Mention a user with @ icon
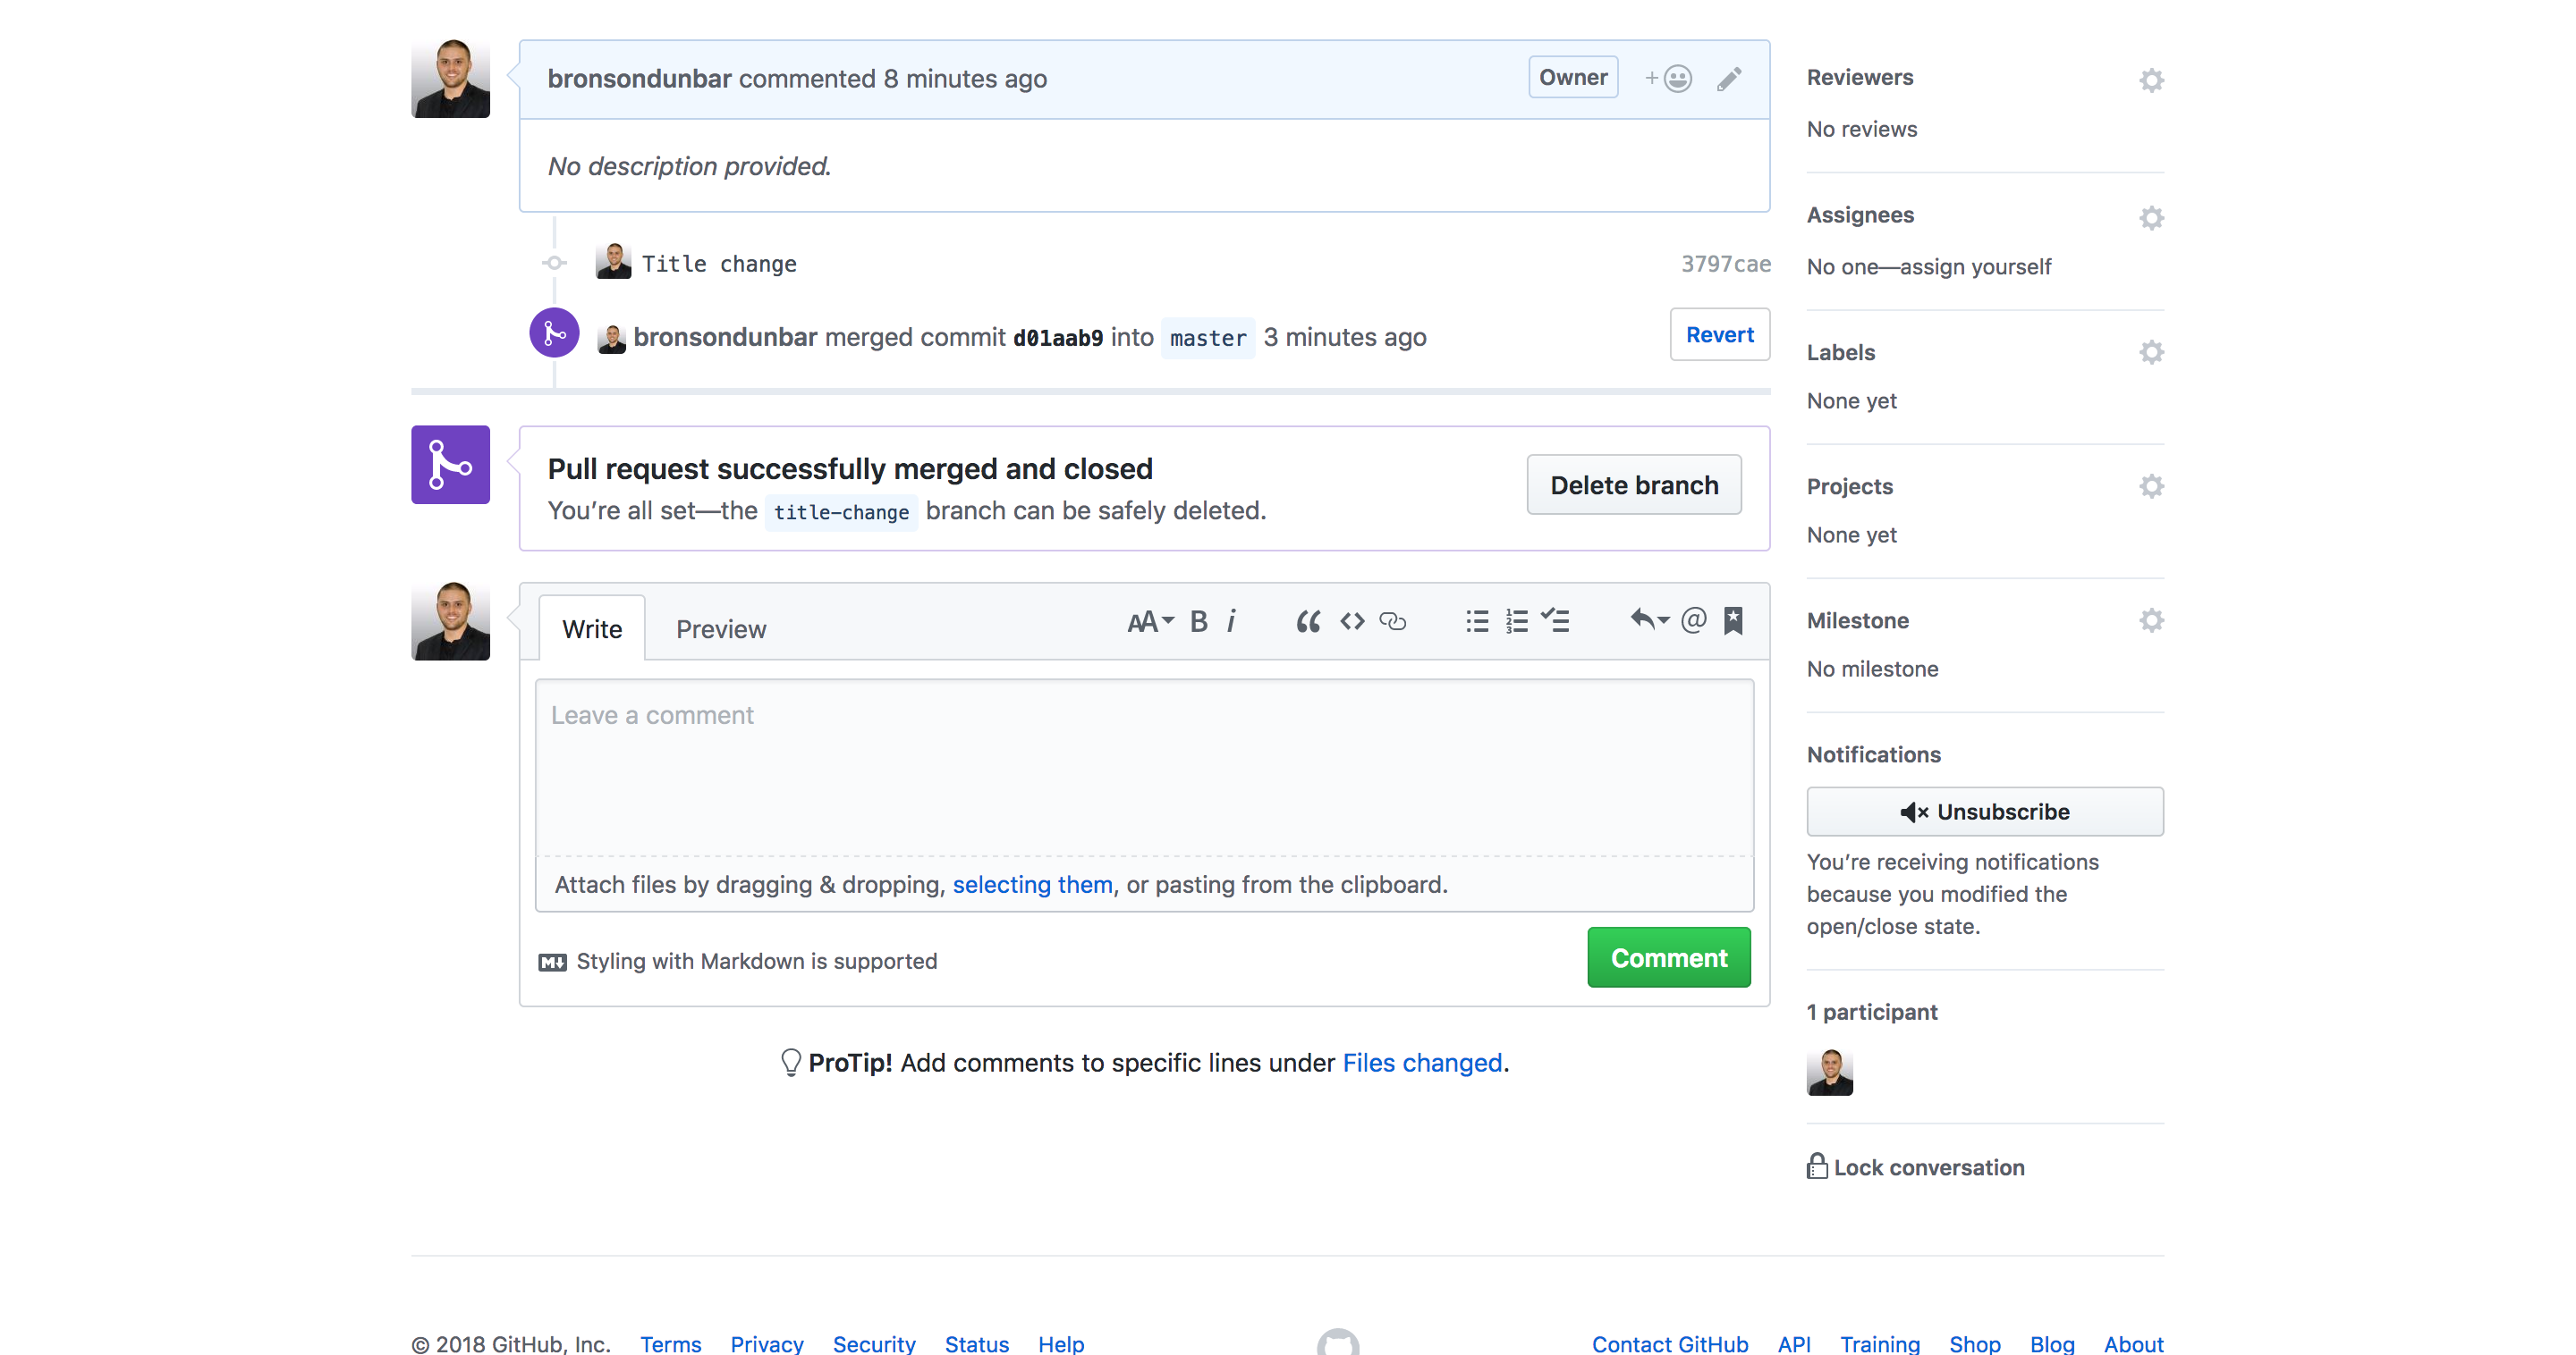 click(1693, 620)
